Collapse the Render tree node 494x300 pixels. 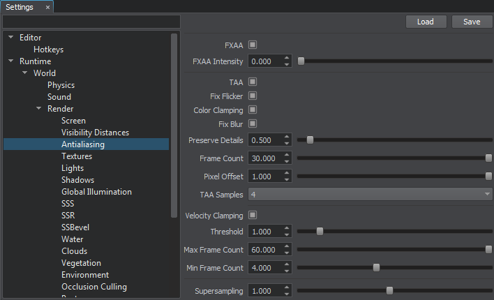click(39, 108)
